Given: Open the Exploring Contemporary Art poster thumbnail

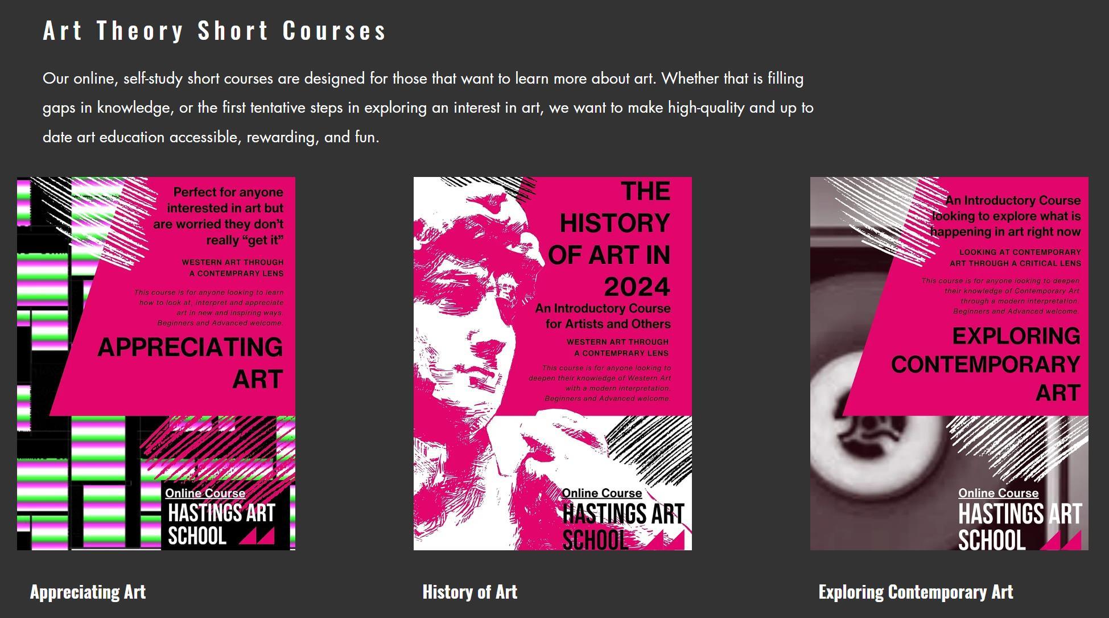Looking at the screenshot, I should click(949, 364).
